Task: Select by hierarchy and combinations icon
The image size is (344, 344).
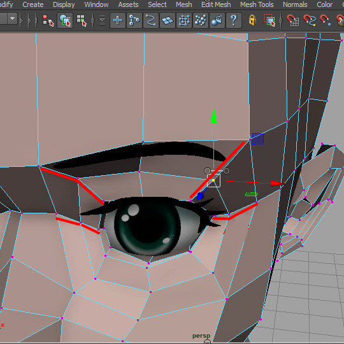Action: (48, 20)
